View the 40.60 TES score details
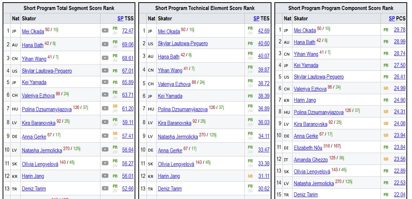The height and width of the screenshot is (199, 412). point(264,43)
